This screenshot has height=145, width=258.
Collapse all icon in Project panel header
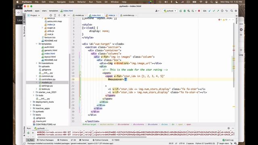(x=59, y=15)
